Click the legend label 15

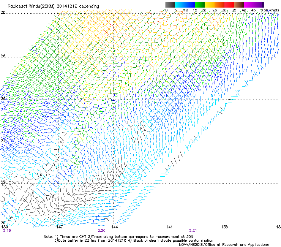[195, 10]
